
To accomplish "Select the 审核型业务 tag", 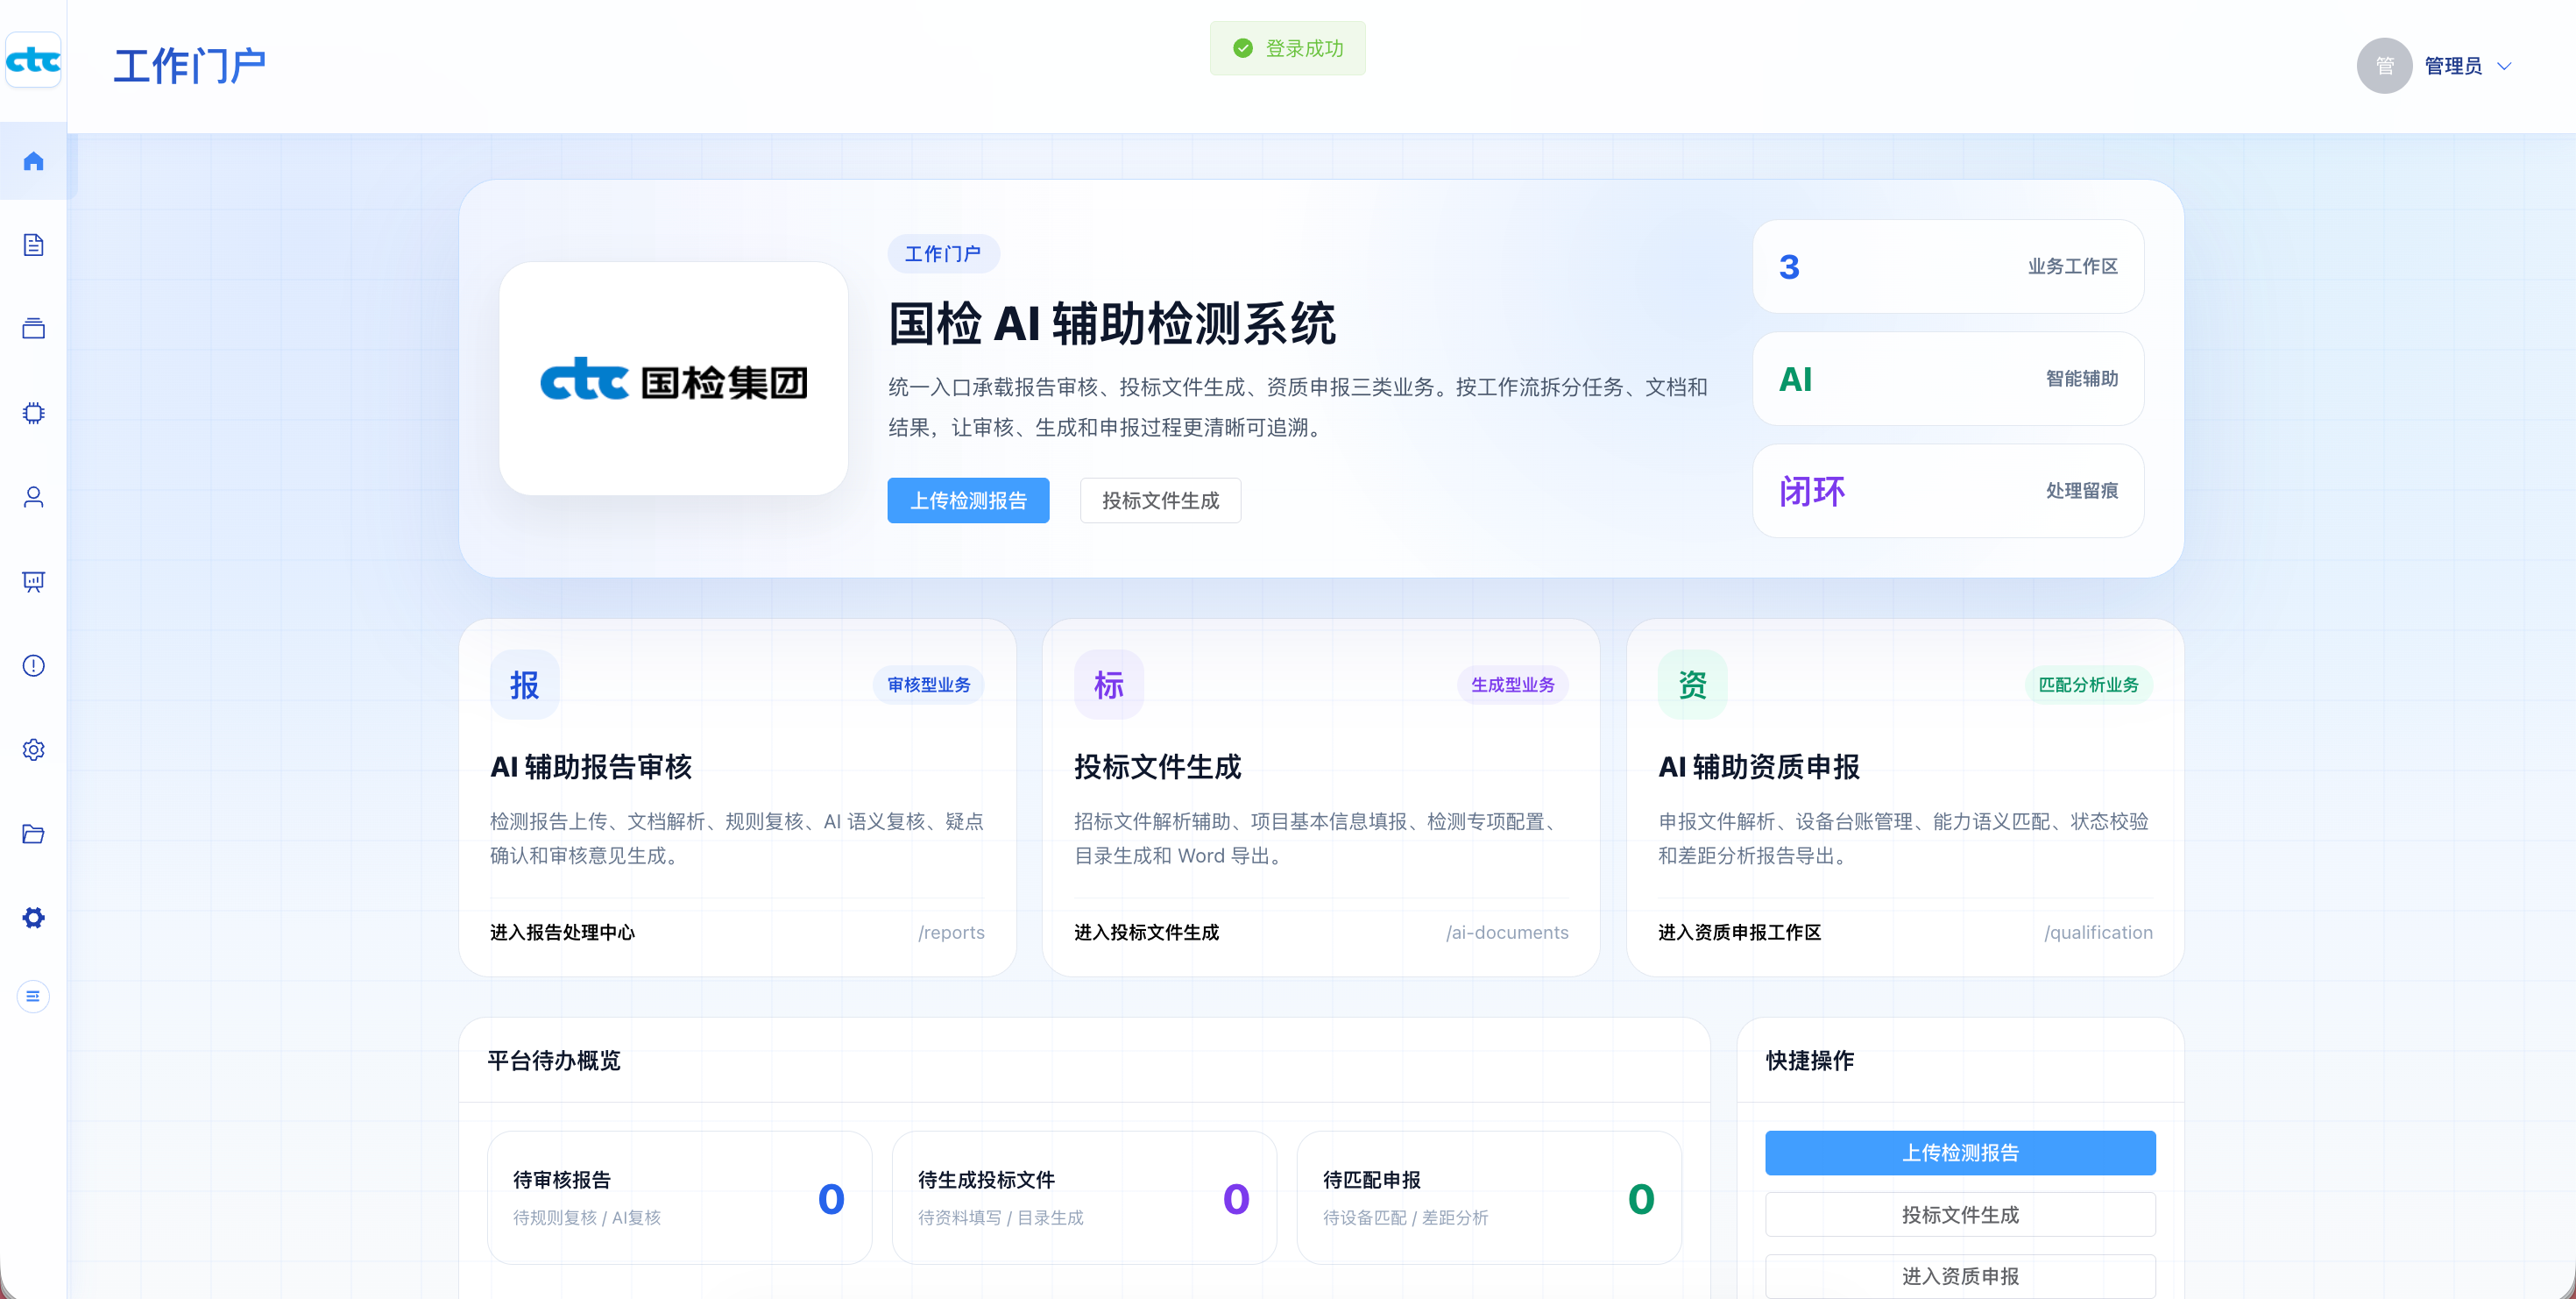I will tap(929, 684).
